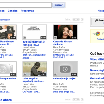Screen dimensions: 104x104
Task: Open the 3:11 Michael Jackson hat thumbnail
Action: [x=8, y=32]
